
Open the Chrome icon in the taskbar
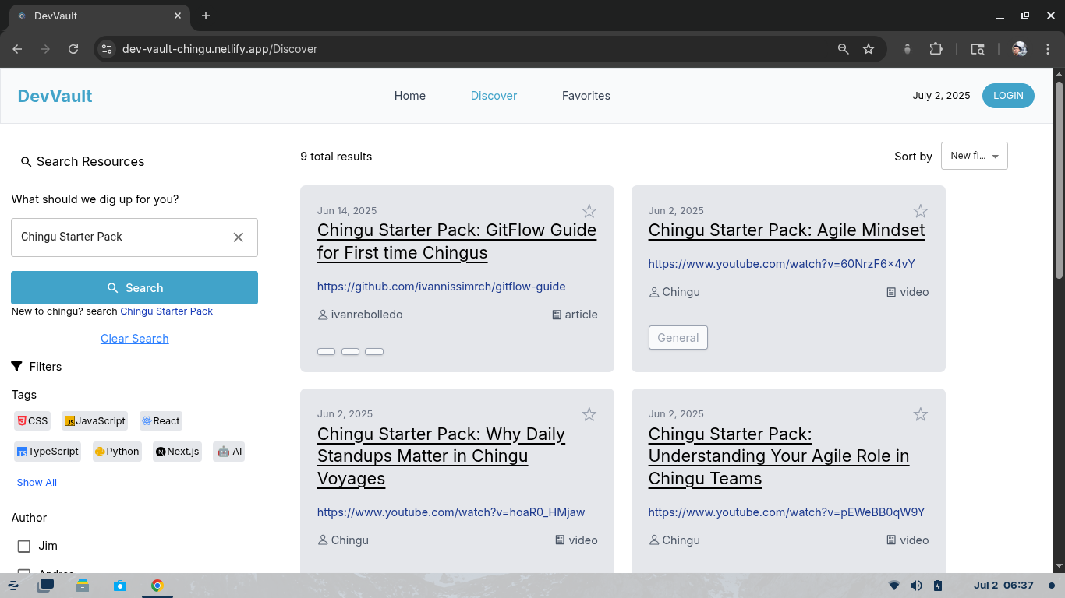pos(157,586)
